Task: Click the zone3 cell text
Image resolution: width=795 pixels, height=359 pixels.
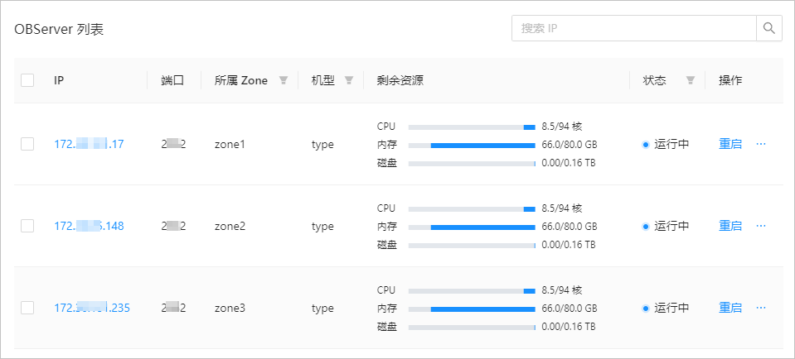Action: point(230,308)
